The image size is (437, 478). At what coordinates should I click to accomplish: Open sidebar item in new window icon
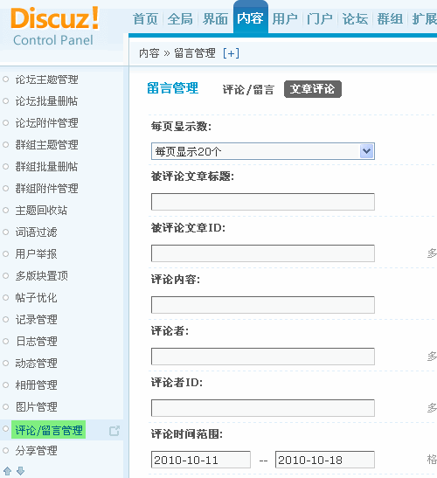coord(114,431)
